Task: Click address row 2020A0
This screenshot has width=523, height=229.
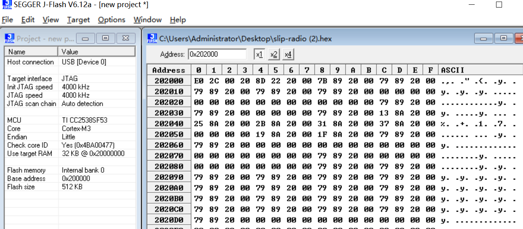Action: pos(169,188)
